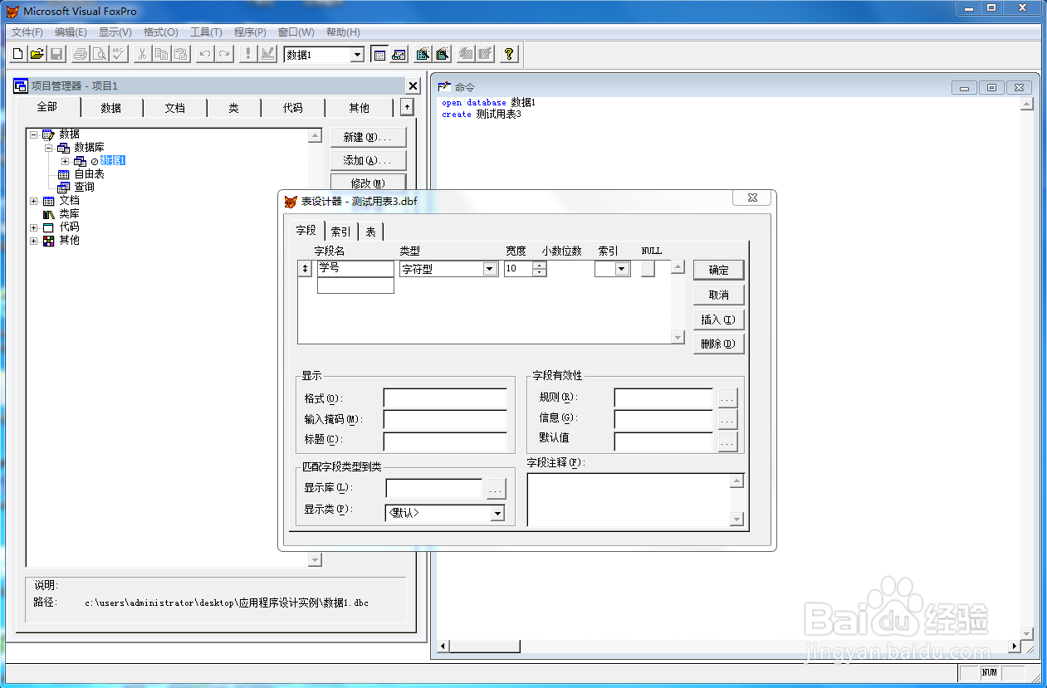Expand the 代码 tree node

[x=34, y=227]
